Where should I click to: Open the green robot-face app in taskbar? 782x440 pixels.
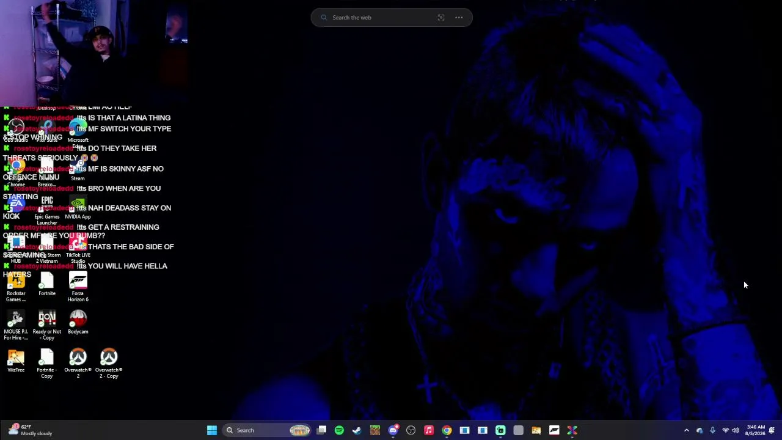500,430
